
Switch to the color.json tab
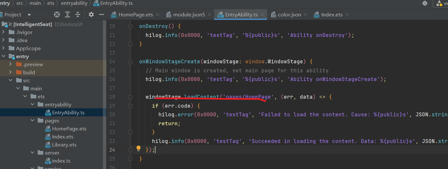[289, 15]
